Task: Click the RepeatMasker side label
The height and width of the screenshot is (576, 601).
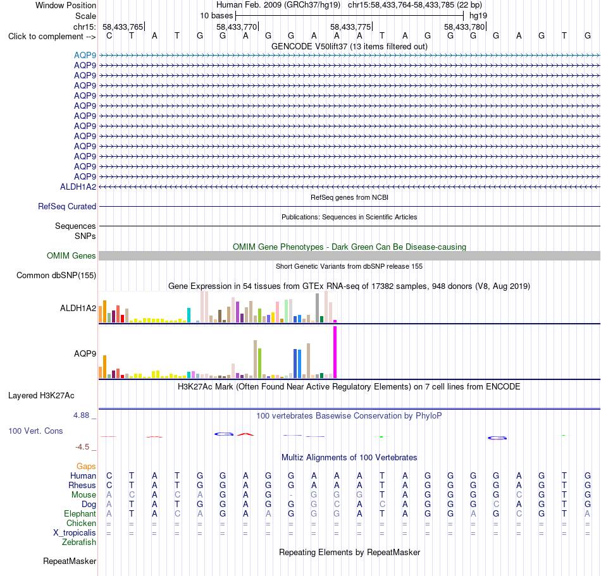Action: coord(70,561)
